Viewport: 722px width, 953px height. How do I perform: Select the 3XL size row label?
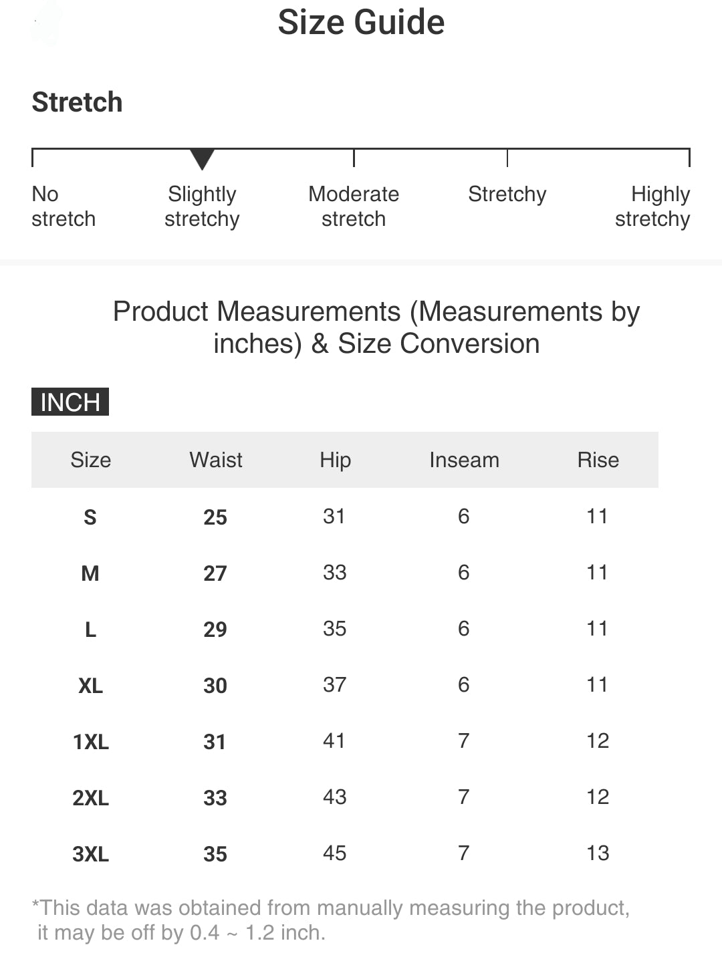pyautogui.click(x=90, y=854)
